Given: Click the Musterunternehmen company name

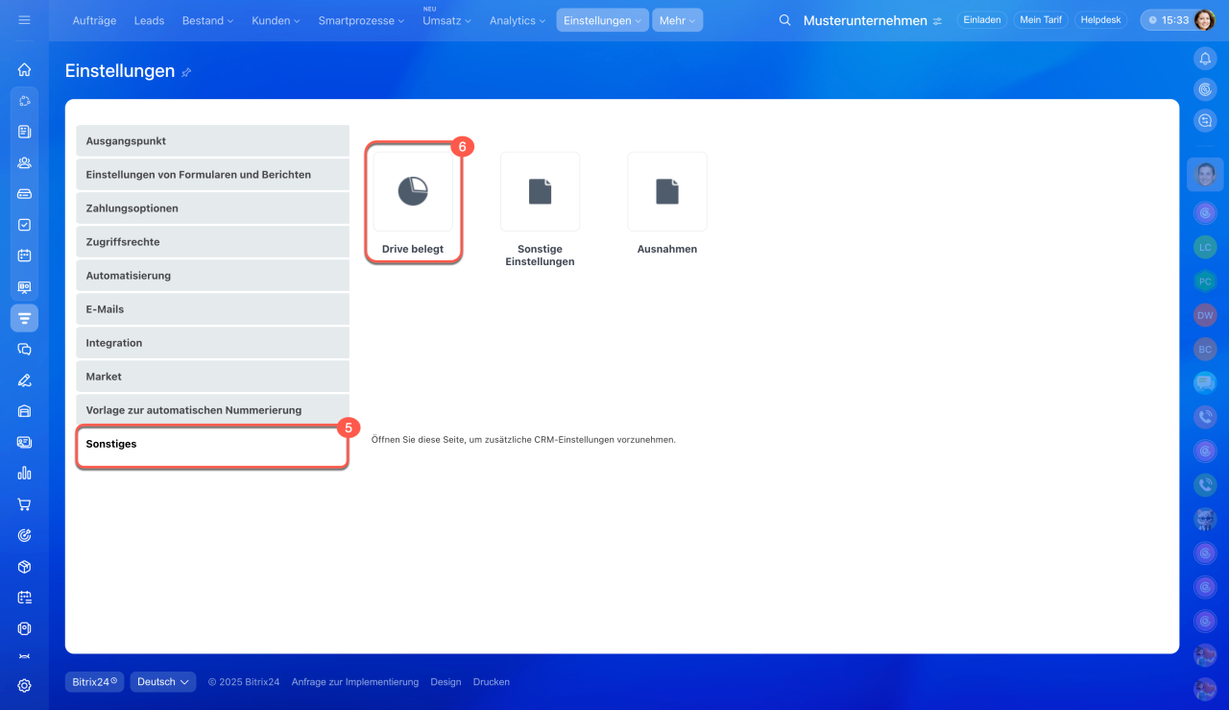Looking at the screenshot, I should click(x=865, y=20).
